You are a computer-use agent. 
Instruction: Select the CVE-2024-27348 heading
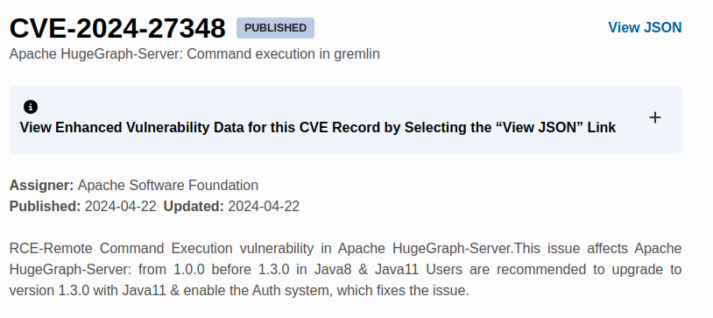117,28
